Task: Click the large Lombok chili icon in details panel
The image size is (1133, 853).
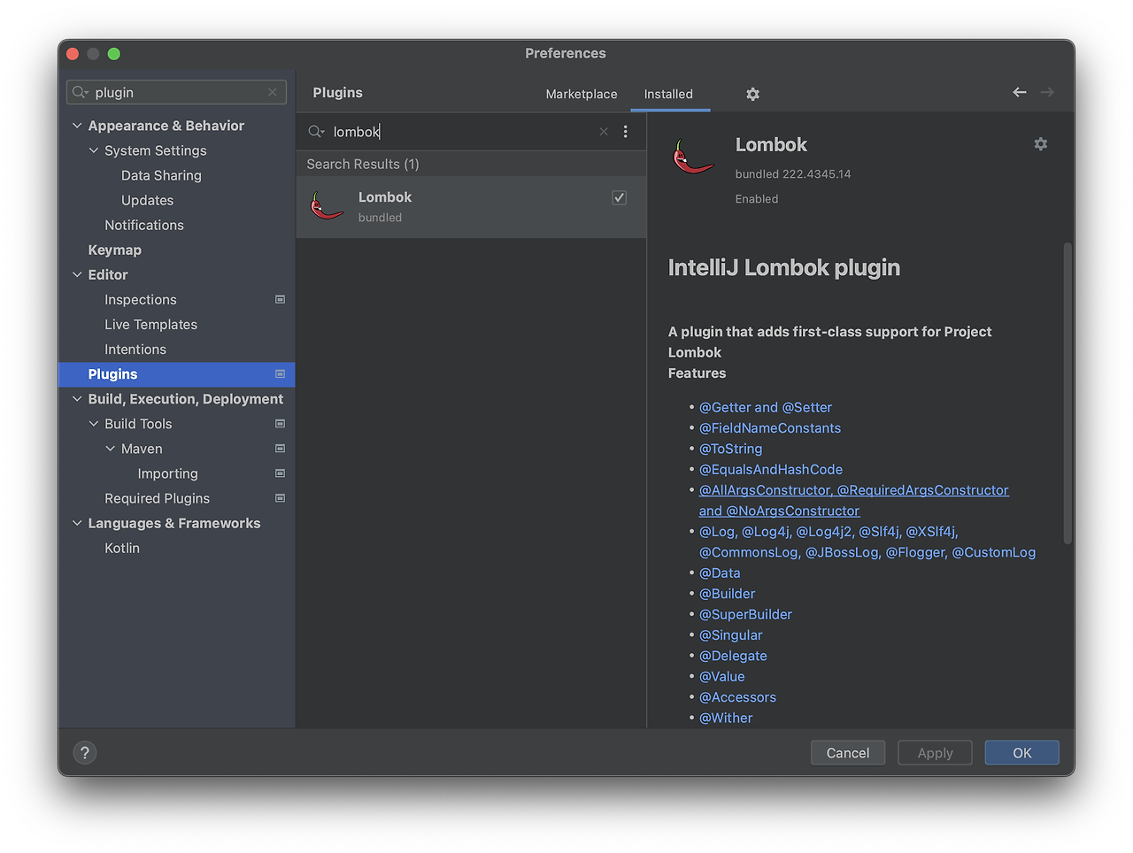Action: [x=693, y=157]
